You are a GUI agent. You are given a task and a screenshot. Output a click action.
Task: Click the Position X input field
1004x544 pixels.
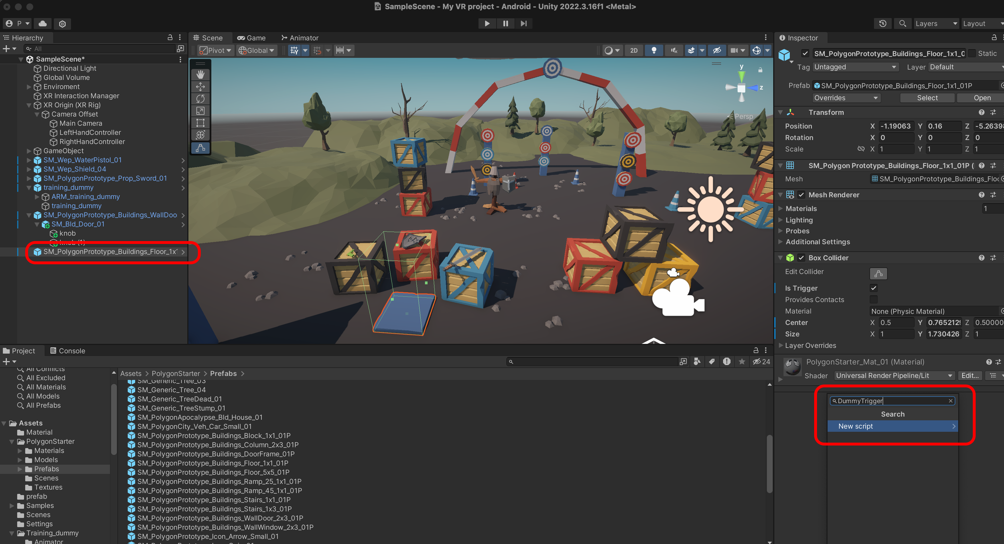tap(896, 126)
